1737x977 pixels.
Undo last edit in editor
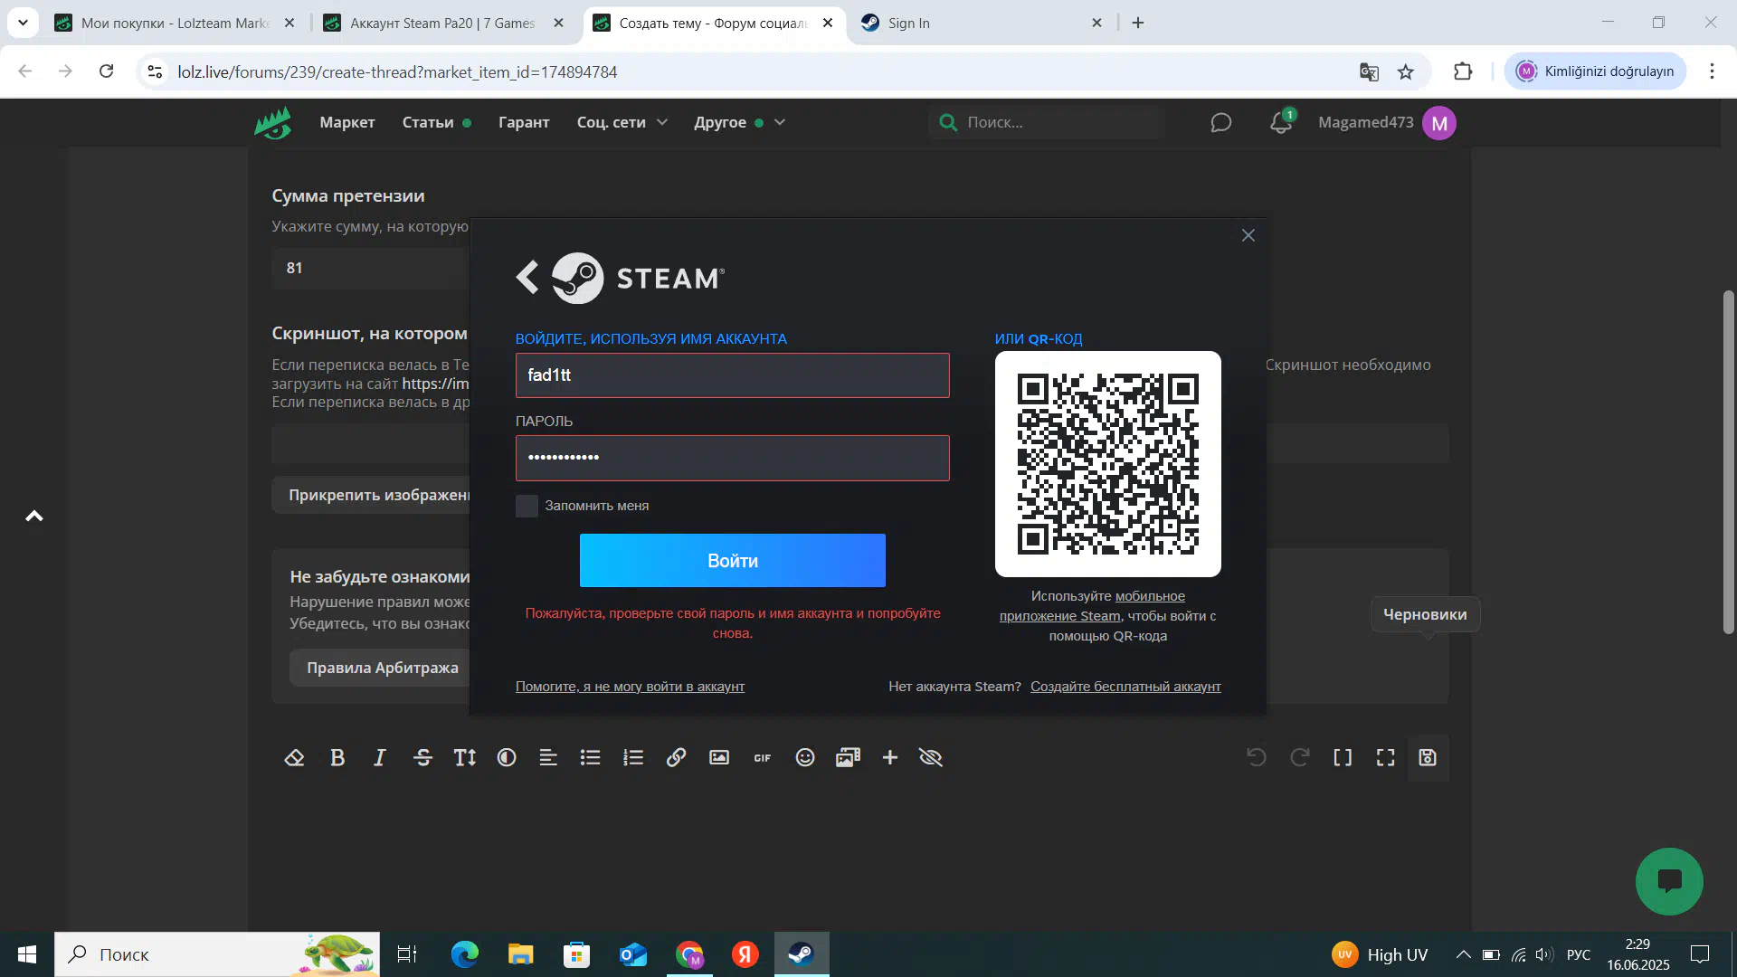click(1257, 758)
